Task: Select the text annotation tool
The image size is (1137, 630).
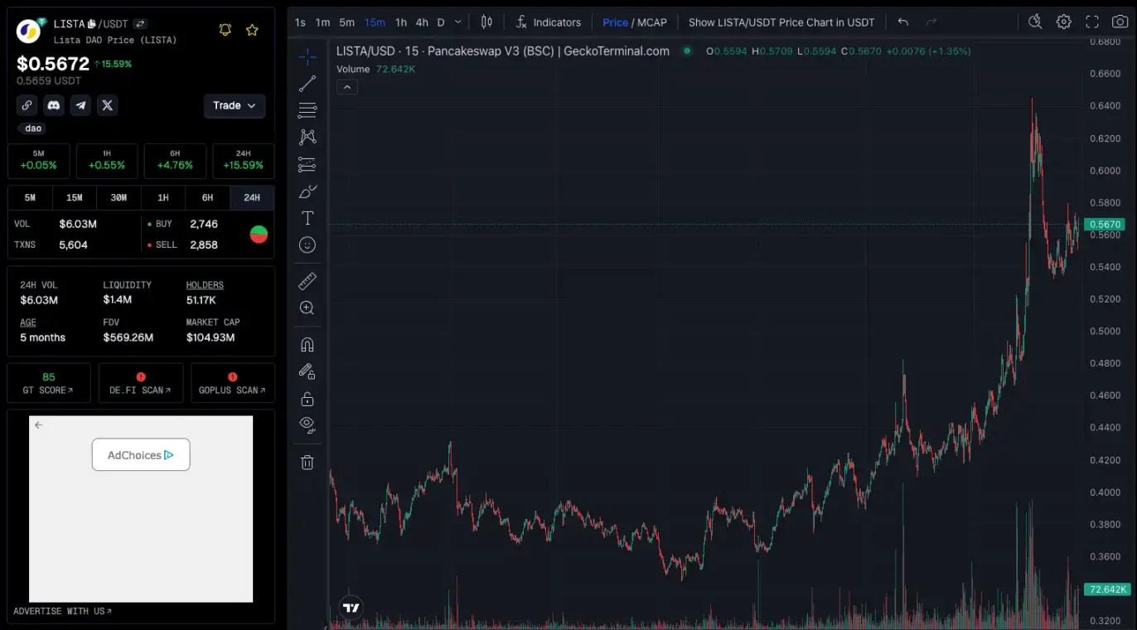Action: coord(307,218)
